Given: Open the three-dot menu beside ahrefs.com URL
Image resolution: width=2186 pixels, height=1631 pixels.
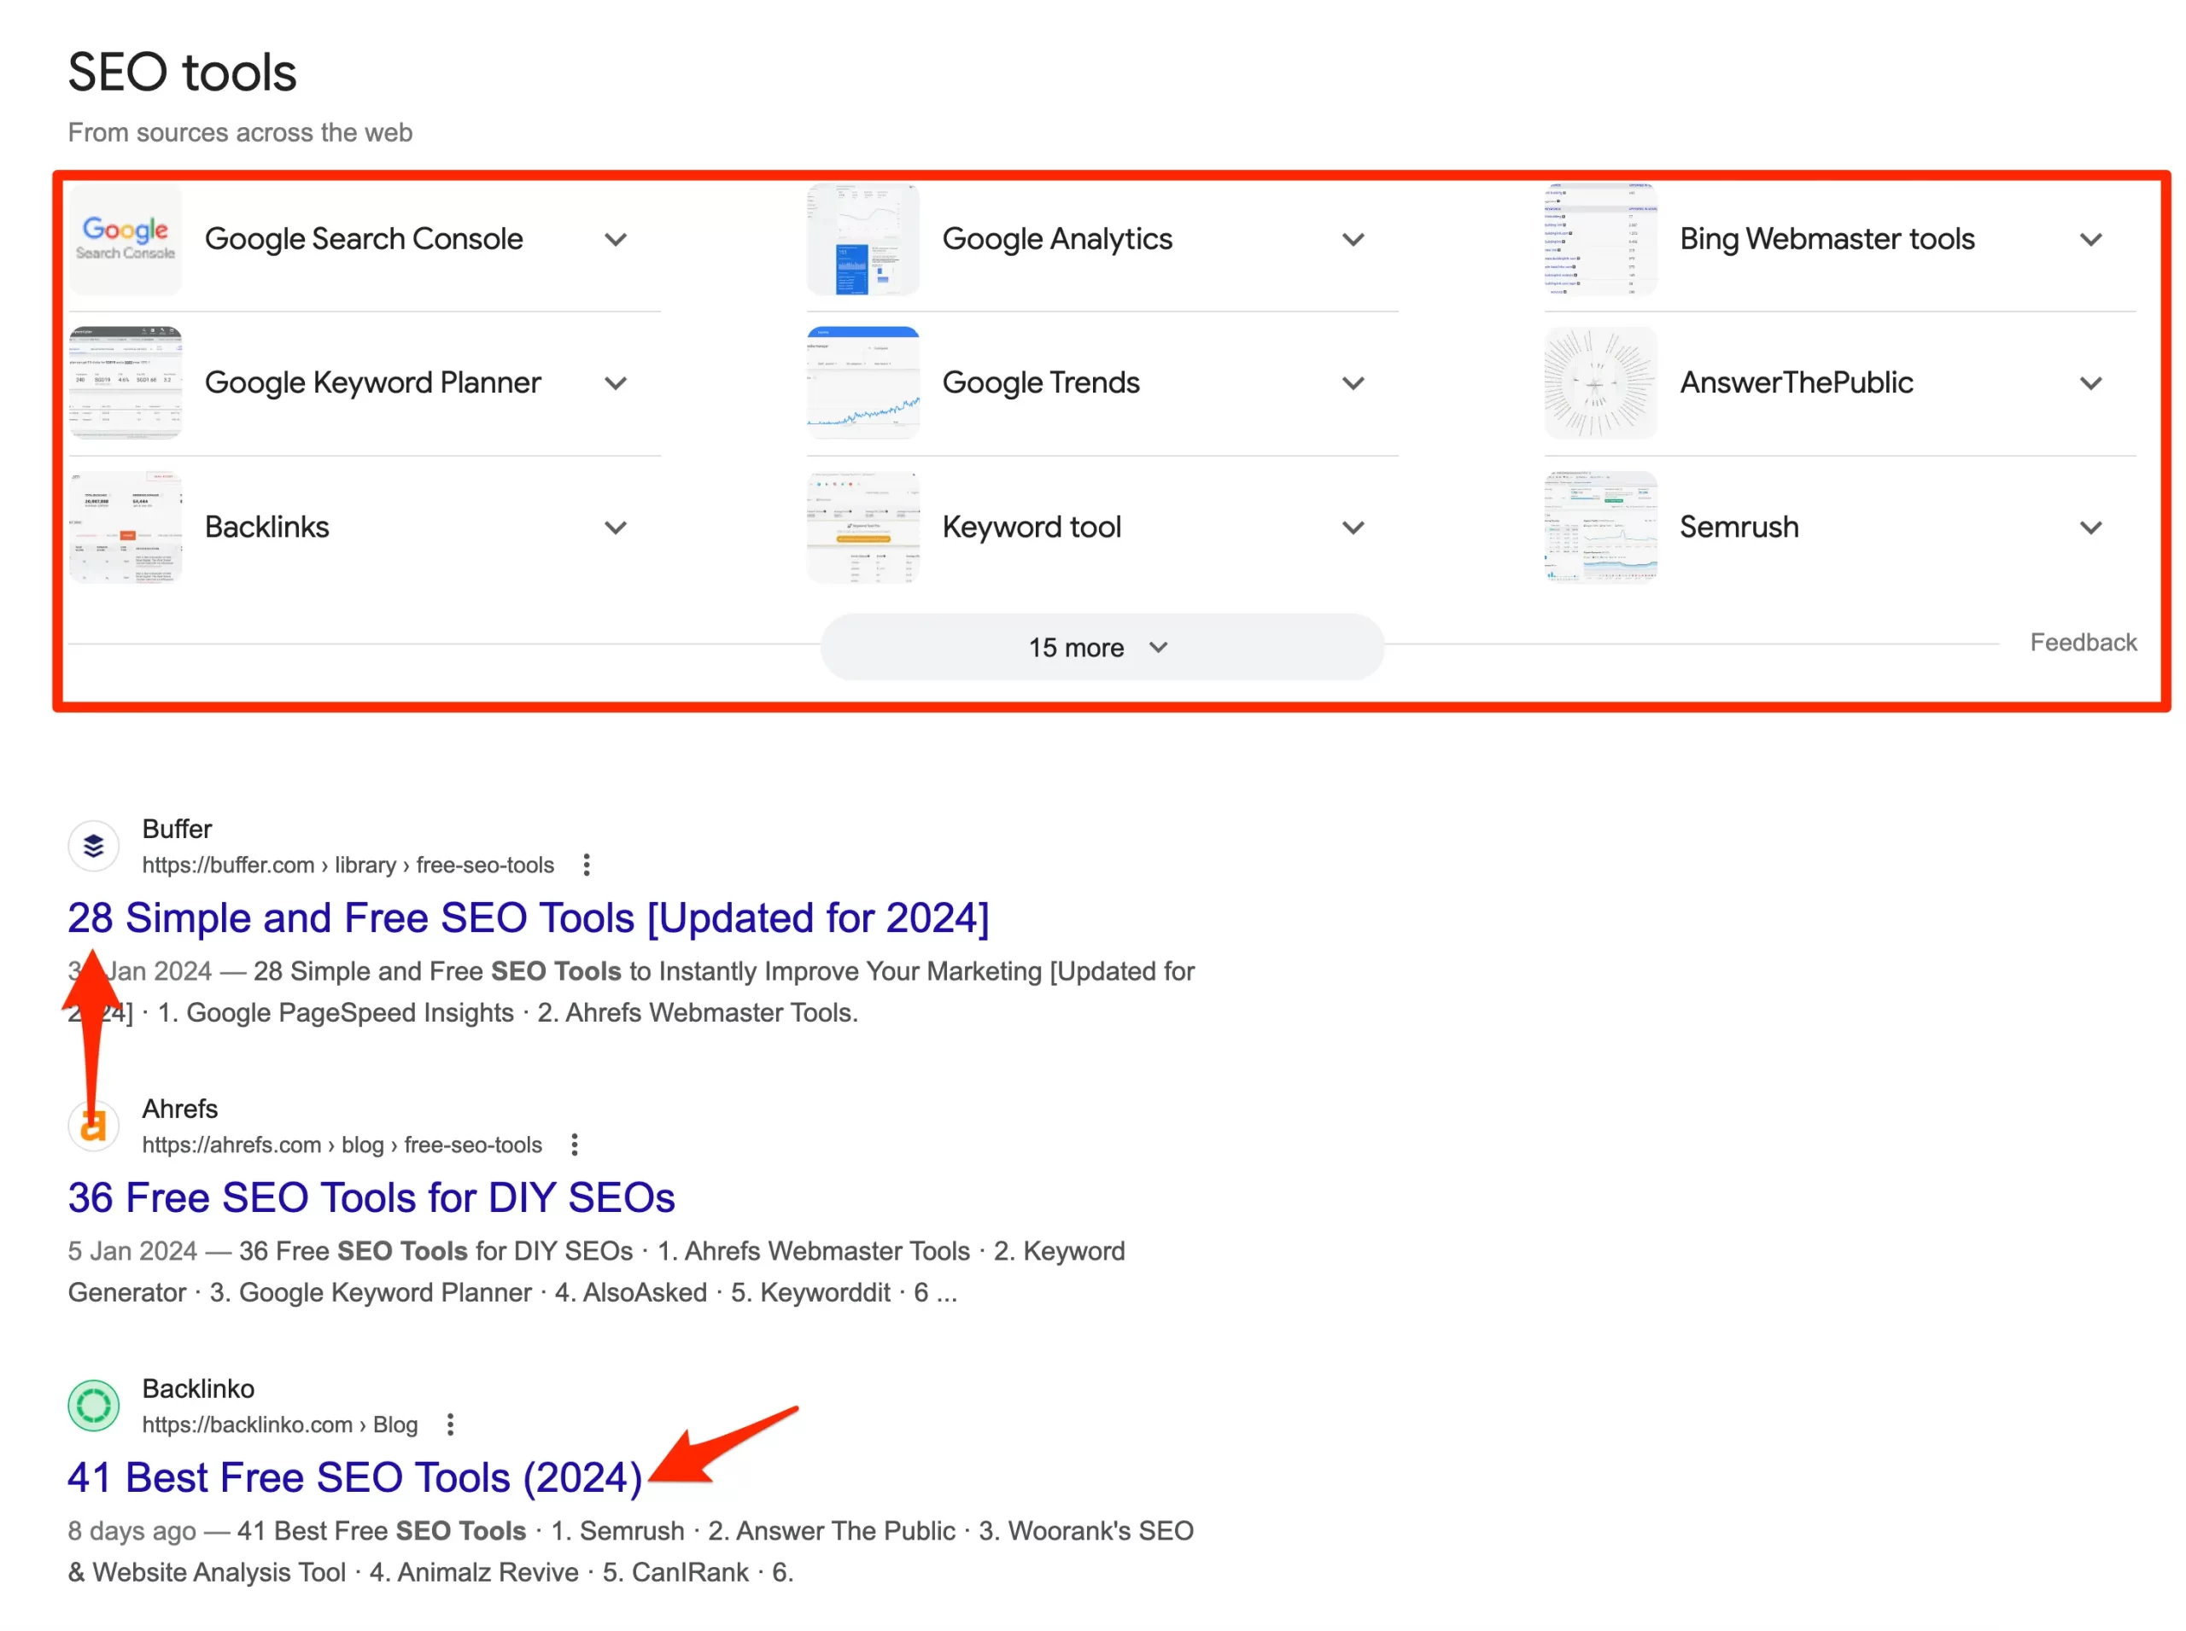Looking at the screenshot, I should pyautogui.click(x=574, y=1144).
